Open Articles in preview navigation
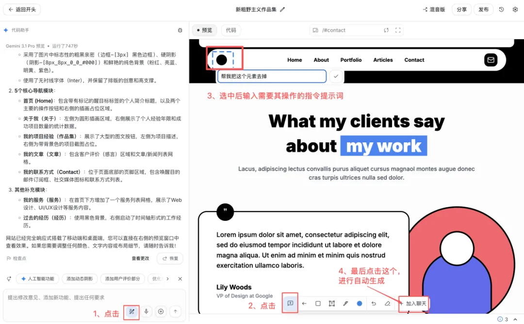The width and height of the screenshot is (524, 324). click(x=383, y=60)
